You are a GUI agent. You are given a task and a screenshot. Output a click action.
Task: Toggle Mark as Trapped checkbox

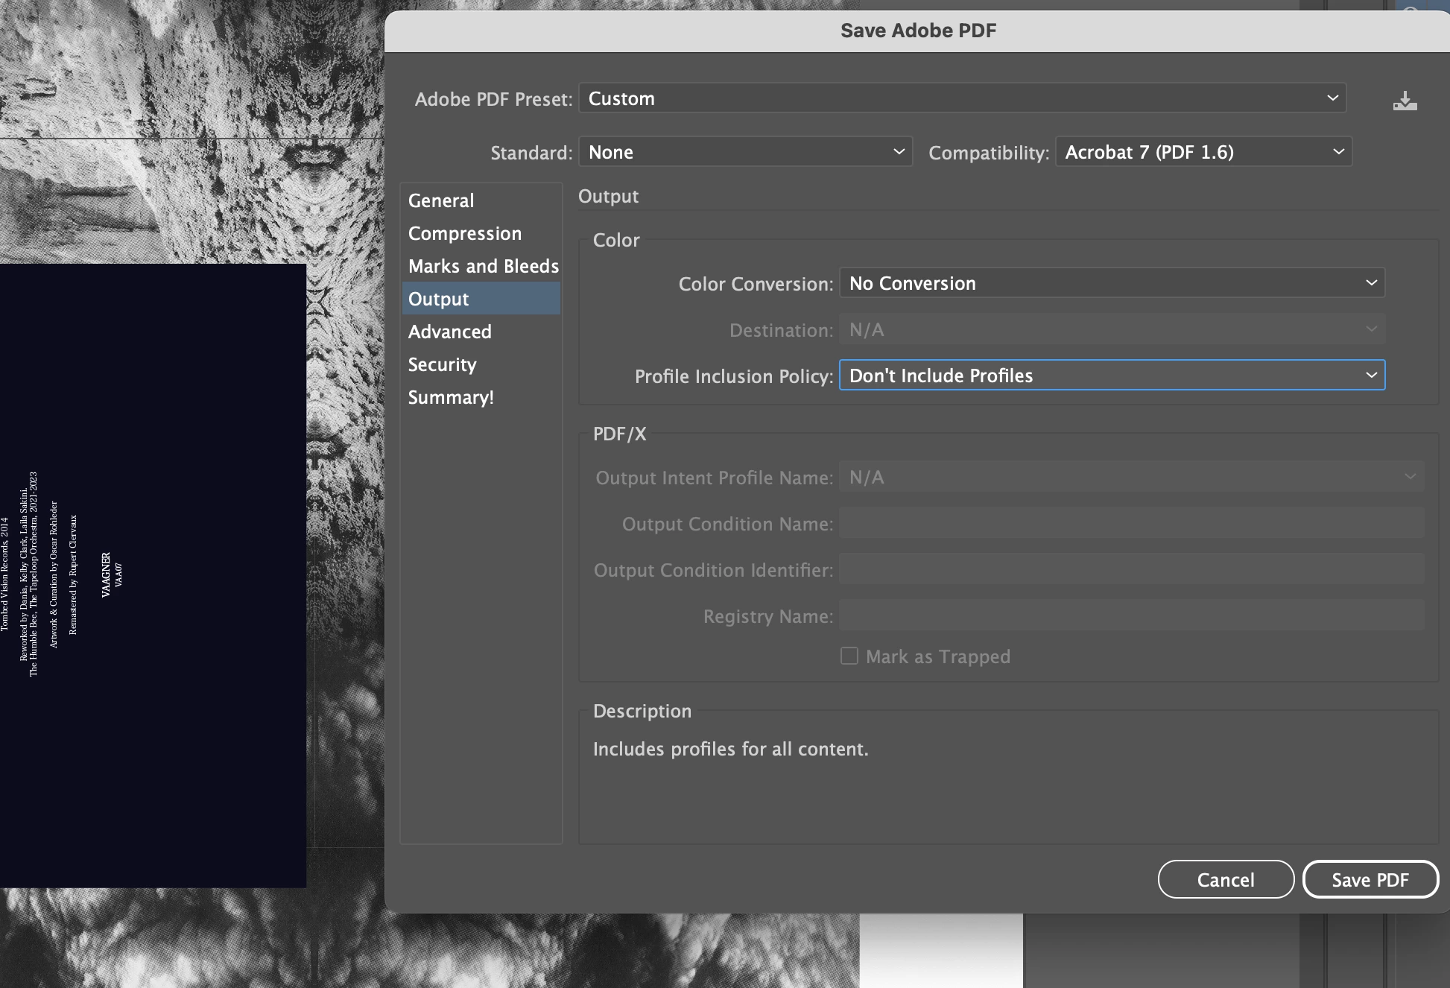click(x=849, y=656)
